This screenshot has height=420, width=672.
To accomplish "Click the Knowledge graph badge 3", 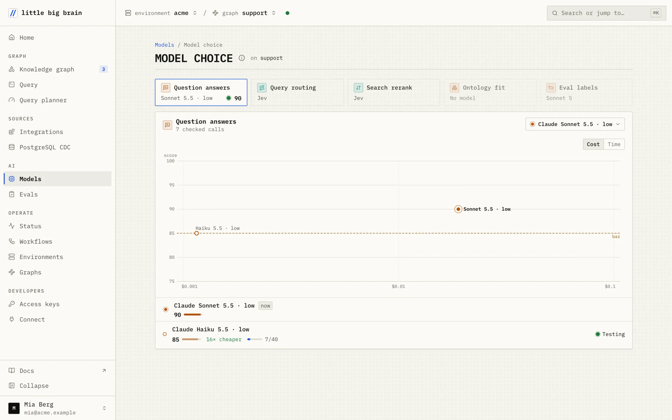I will pos(103,69).
